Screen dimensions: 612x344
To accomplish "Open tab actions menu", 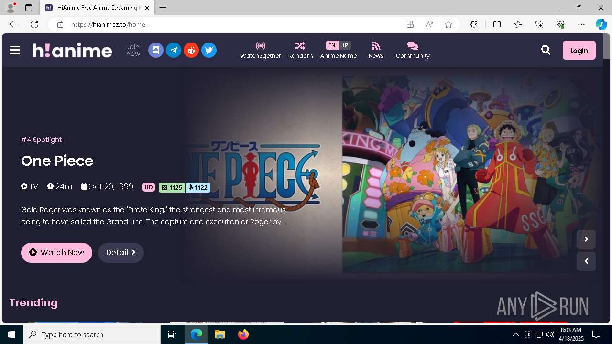I will point(29,8).
